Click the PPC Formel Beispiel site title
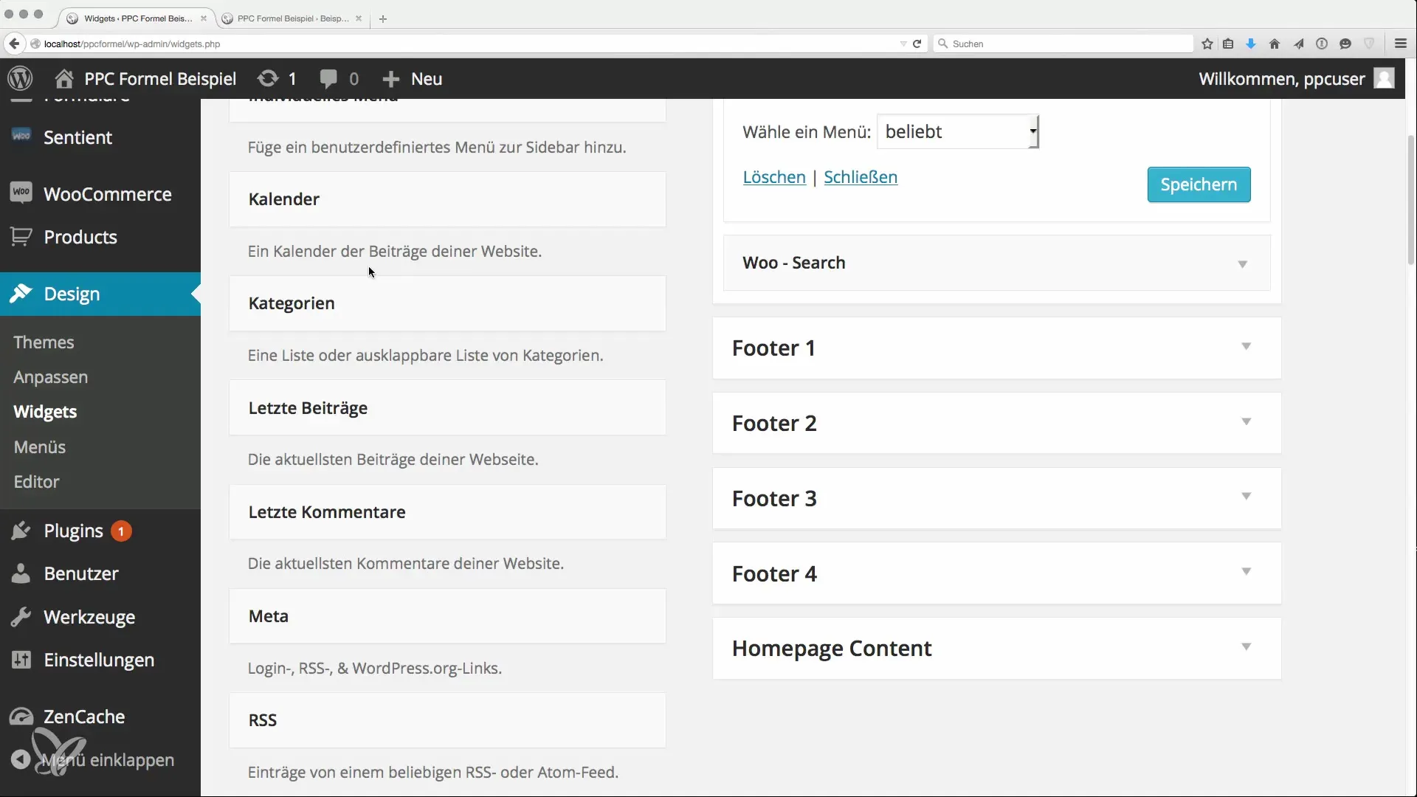The image size is (1417, 797). (x=160, y=79)
